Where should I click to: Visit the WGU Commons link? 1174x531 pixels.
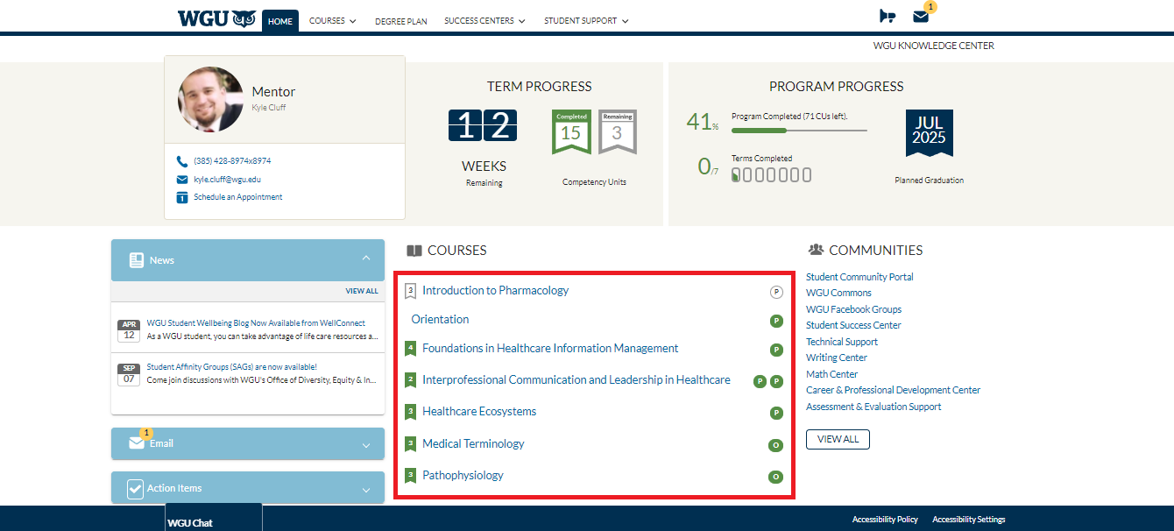pos(838,293)
